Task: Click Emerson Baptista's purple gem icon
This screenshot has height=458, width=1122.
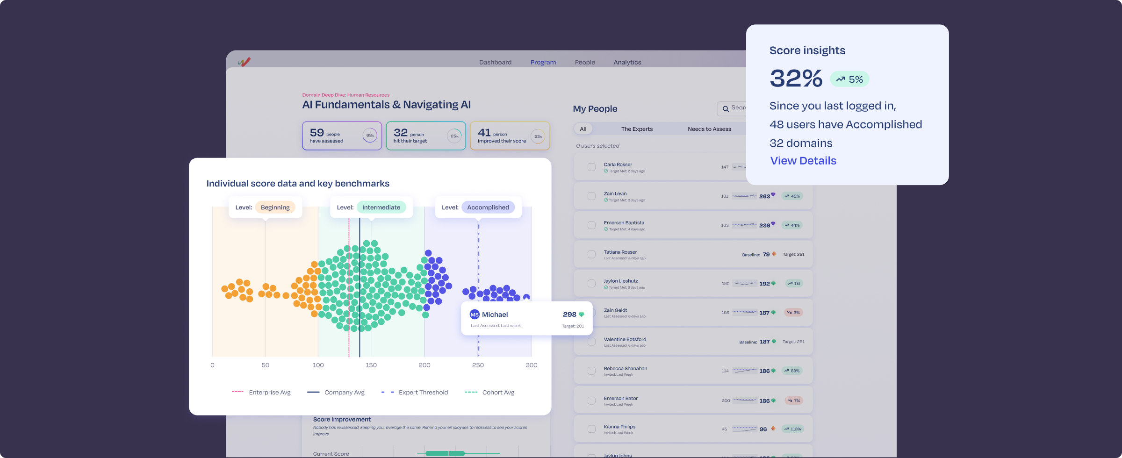Action: pos(773,223)
